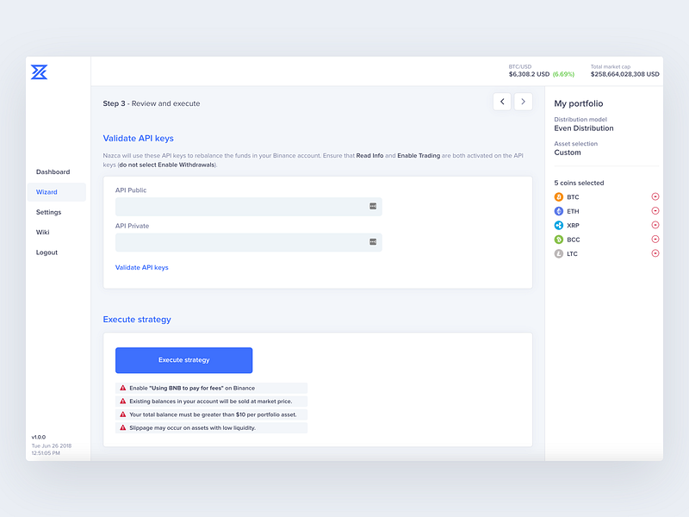Click the blue Execute strategy button
689x517 pixels.
(183, 360)
